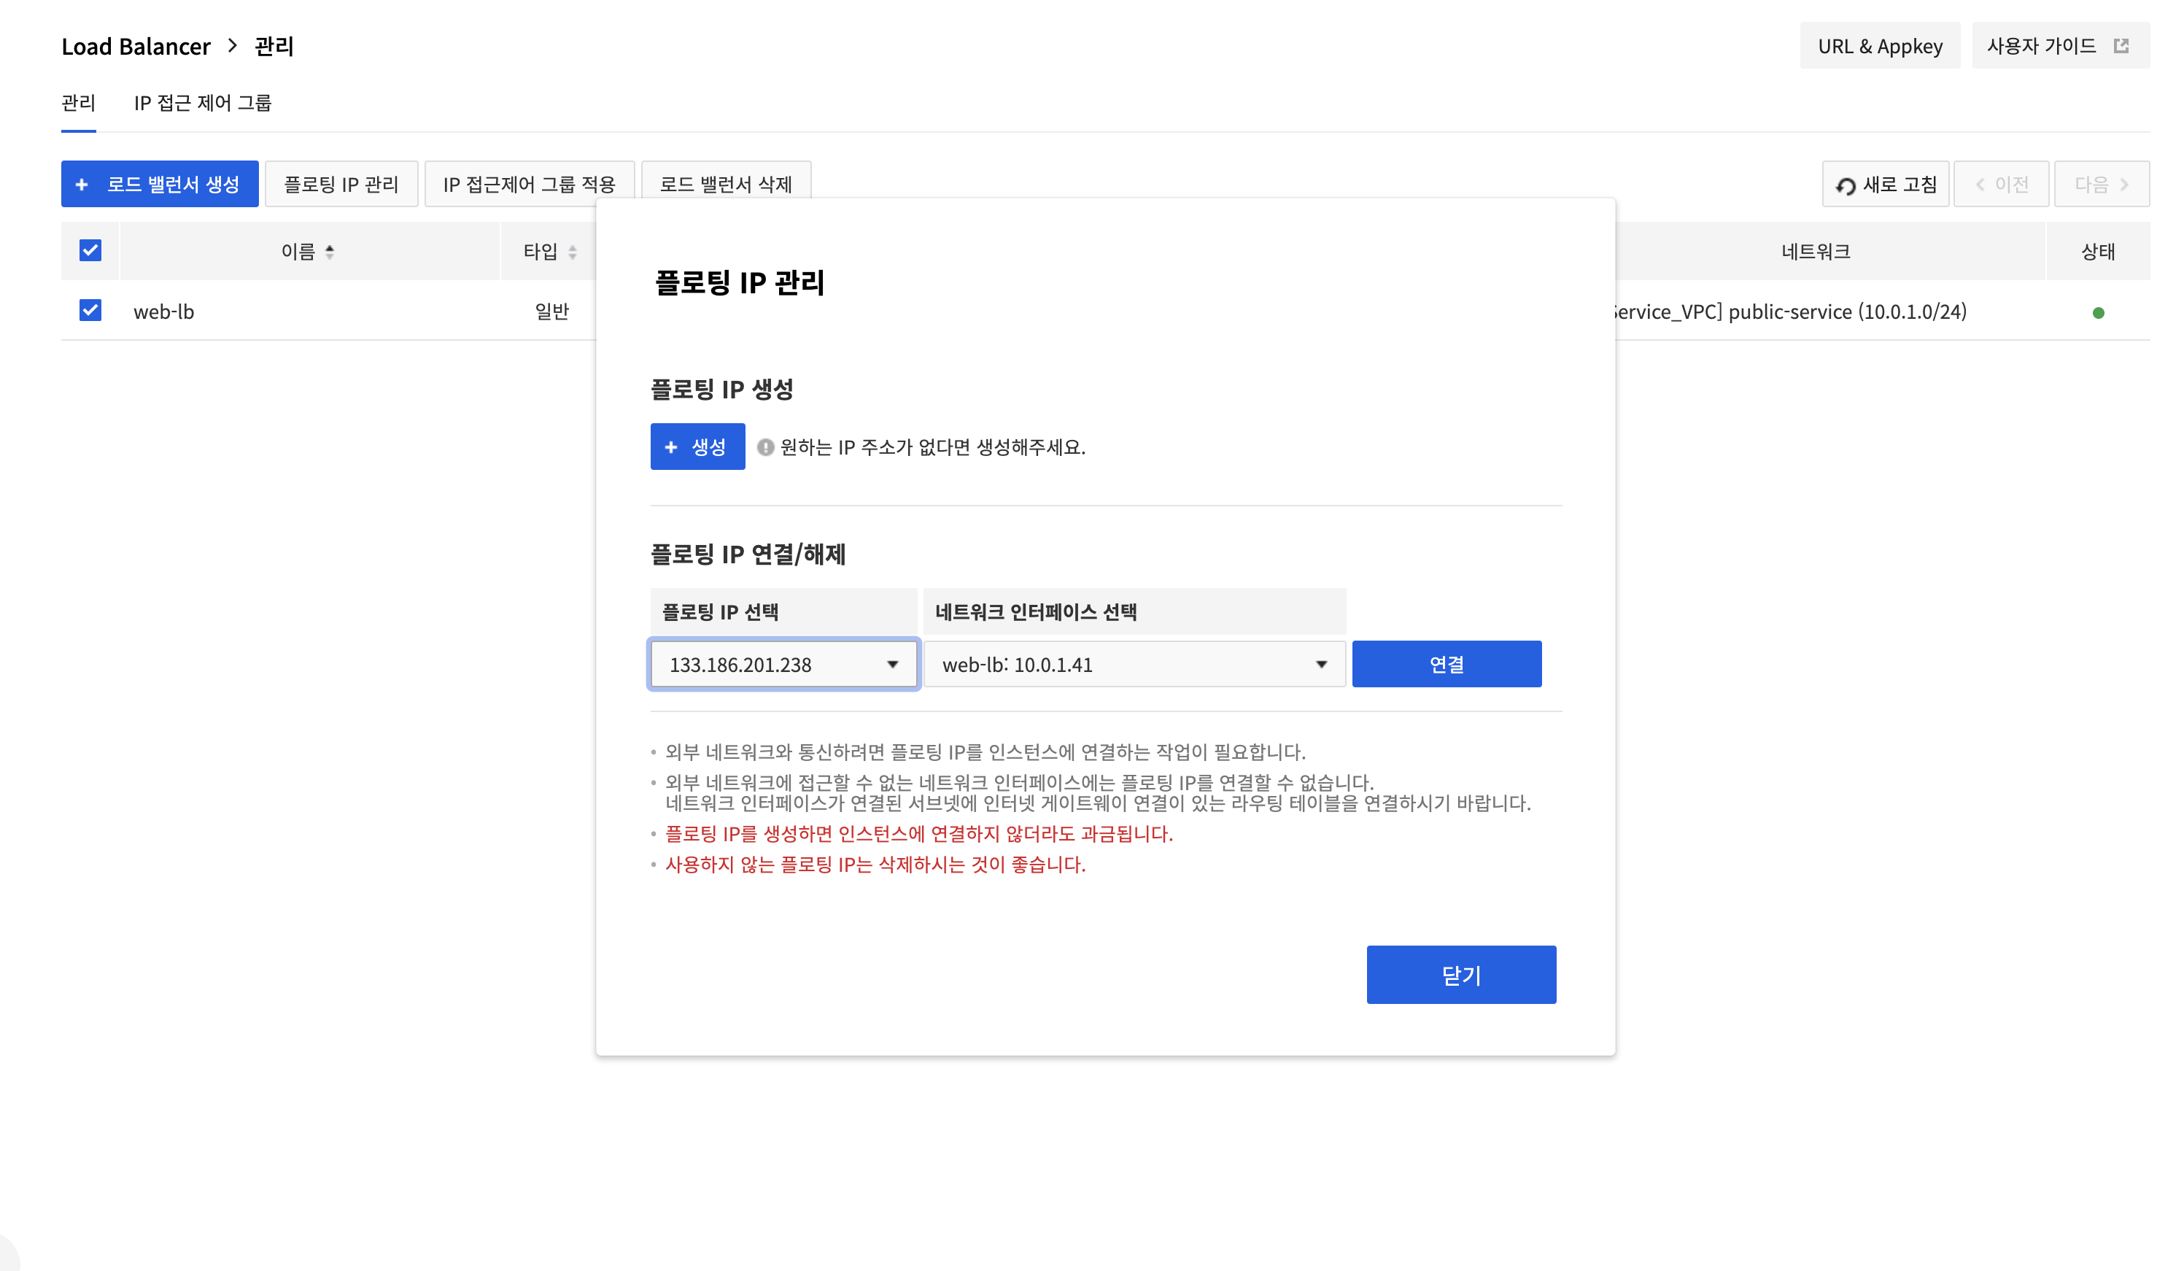The height and width of the screenshot is (1271, 2184).
Task: Open the 플로팅 IP 선택 dropdown
Action: 783,664
